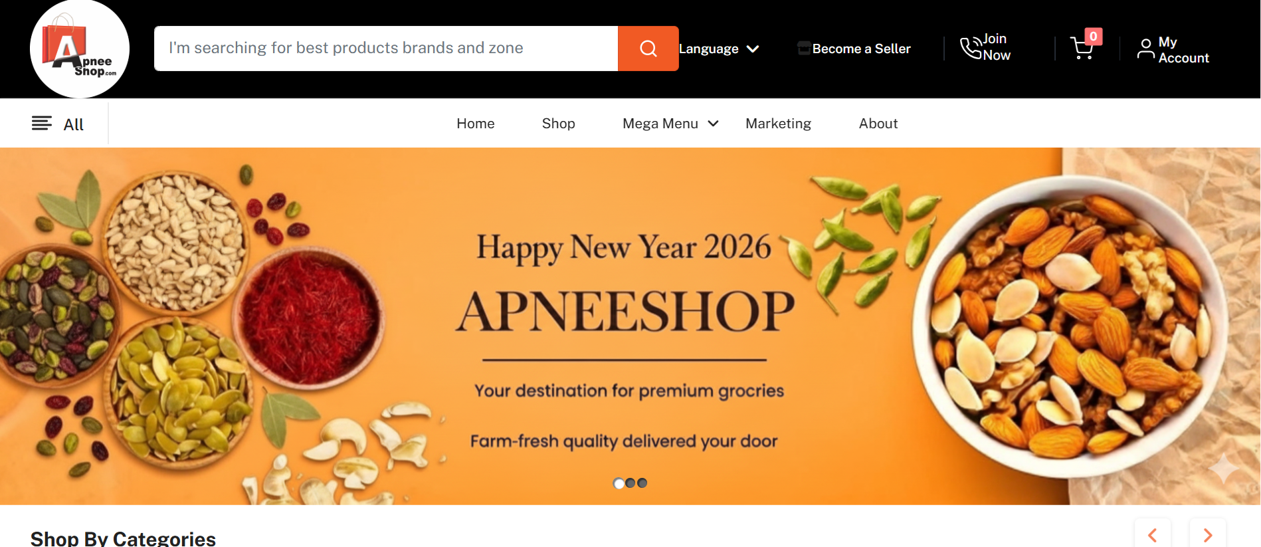The height and width of the screenshot is (547, 1261).
Task: Select the second banner slide dot
Action: coord(630,483)
